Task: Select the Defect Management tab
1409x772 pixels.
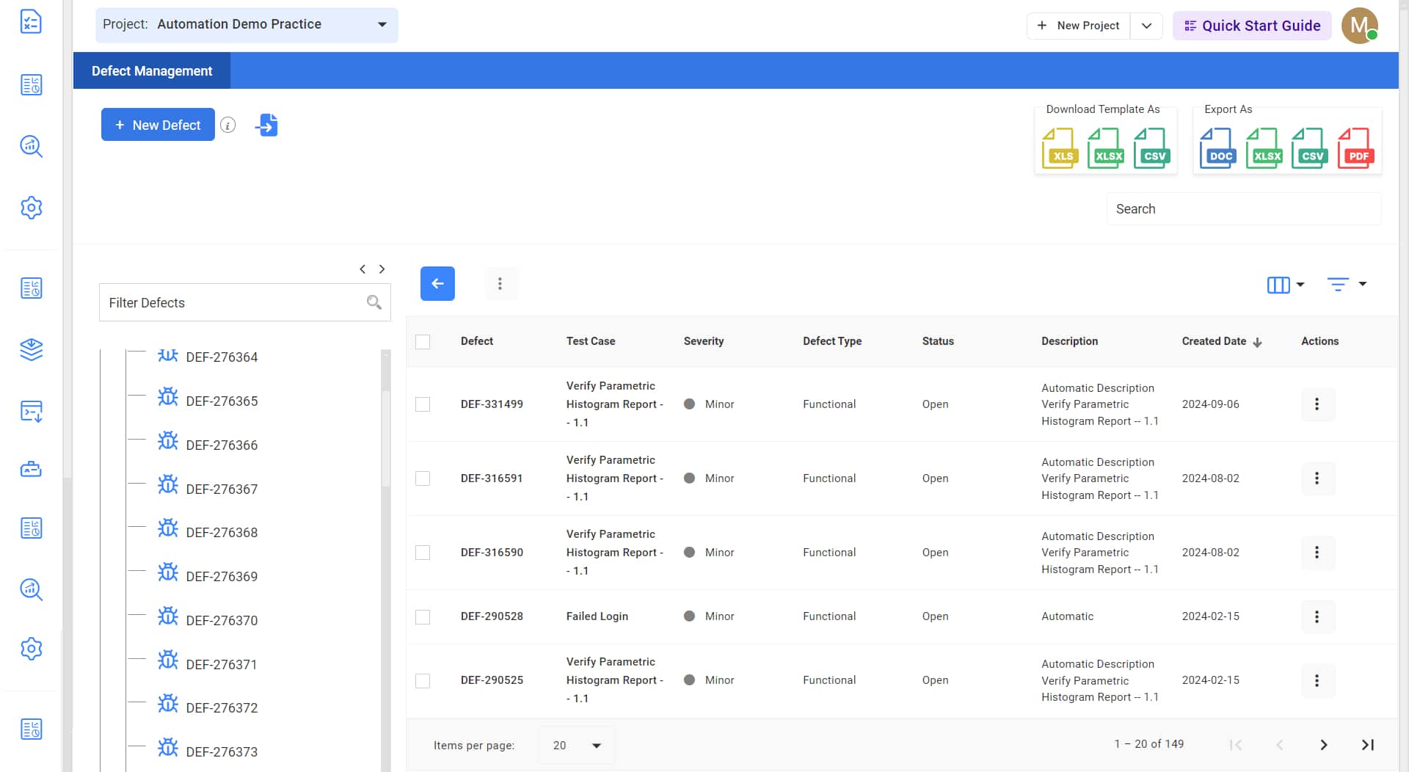Action: pos(152,71)
